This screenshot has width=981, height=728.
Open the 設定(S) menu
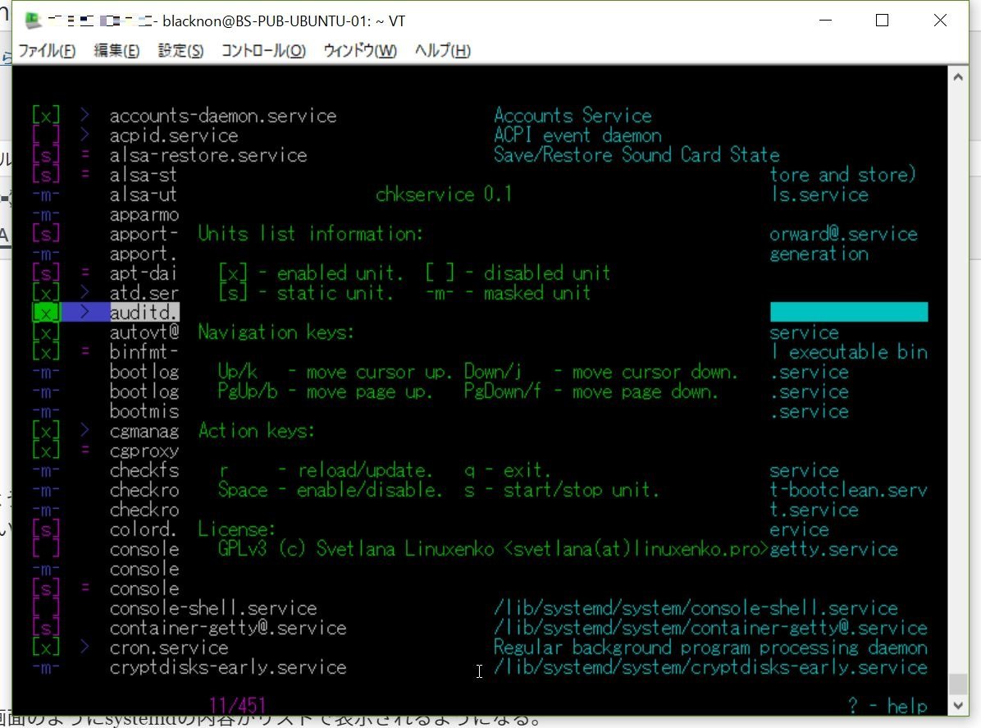(180, 51)
